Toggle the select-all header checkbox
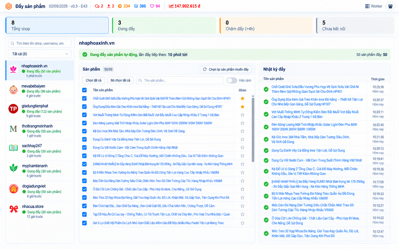The height and width of the screenshot is (249, 399). pos(85,90)
